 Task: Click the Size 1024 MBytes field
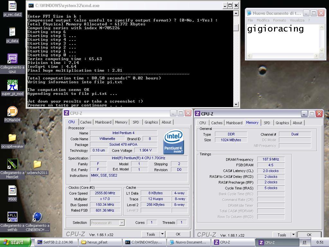pos(231,140)
